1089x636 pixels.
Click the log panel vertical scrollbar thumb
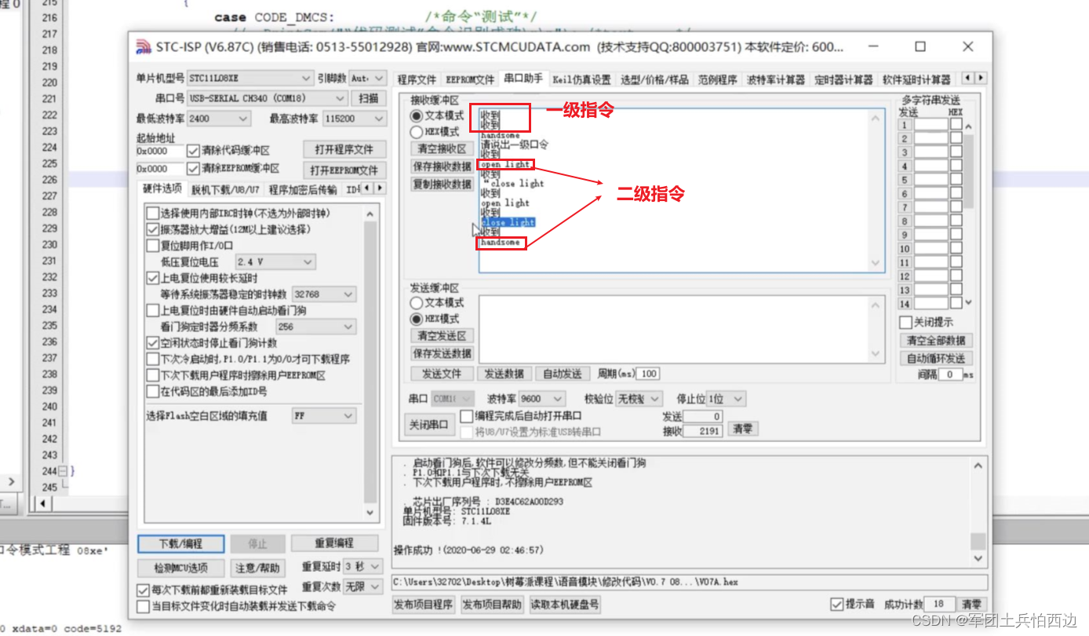978,542
